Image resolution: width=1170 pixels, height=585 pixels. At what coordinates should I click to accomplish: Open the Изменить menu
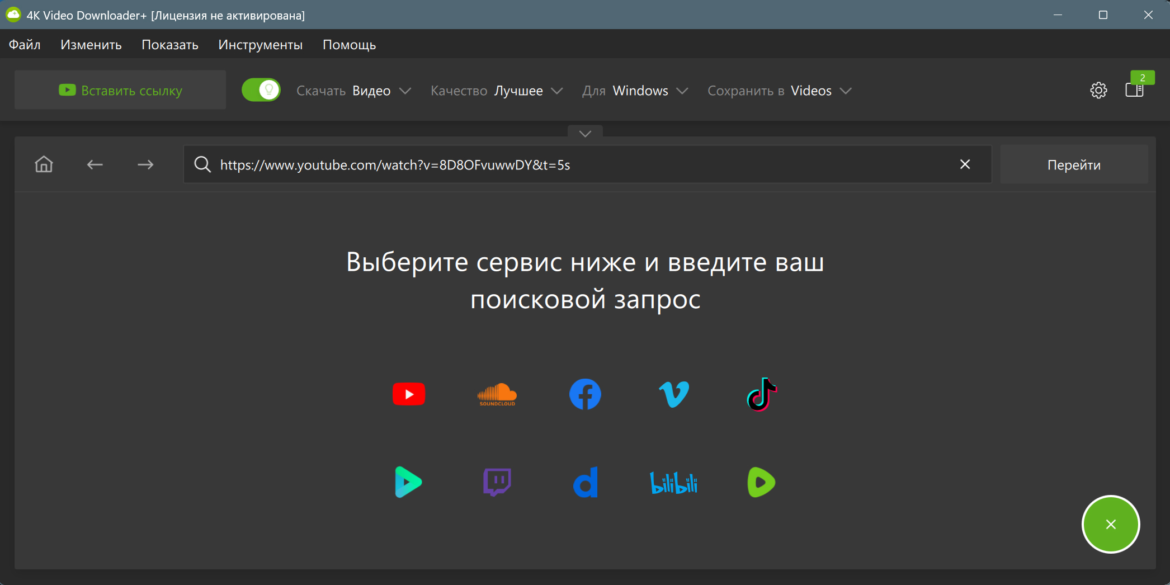pos(91,45)
